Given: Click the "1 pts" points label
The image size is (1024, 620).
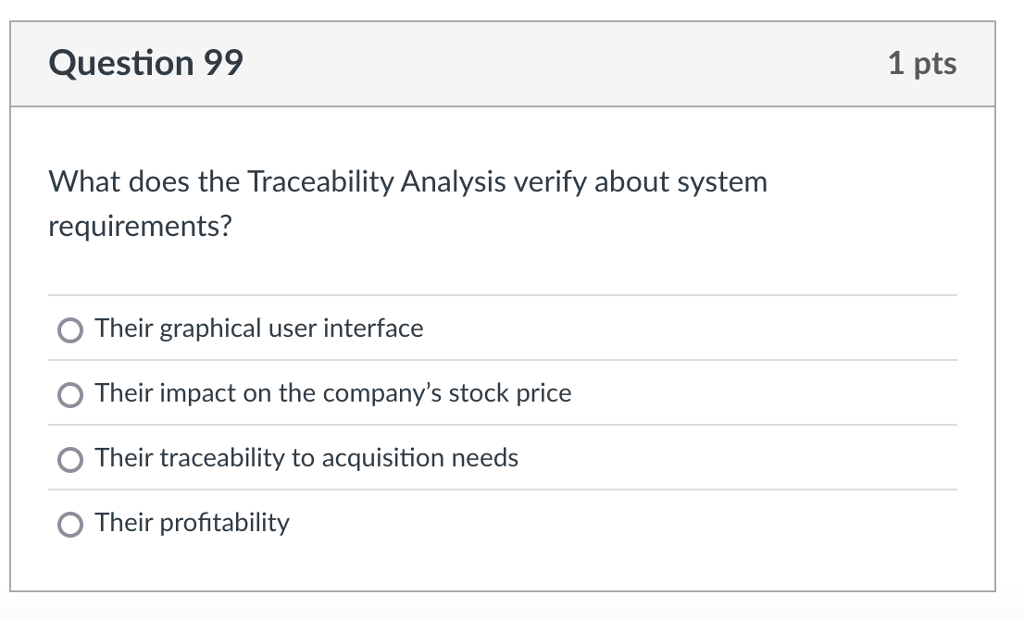Looking at the screenshot, I should (x=921, y=63).
